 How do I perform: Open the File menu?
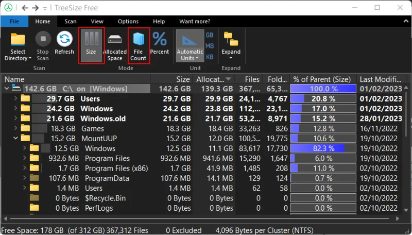coord(14,22)
